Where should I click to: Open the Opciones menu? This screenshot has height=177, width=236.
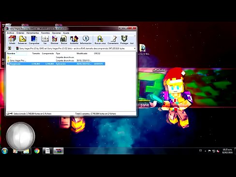[56, 33]
